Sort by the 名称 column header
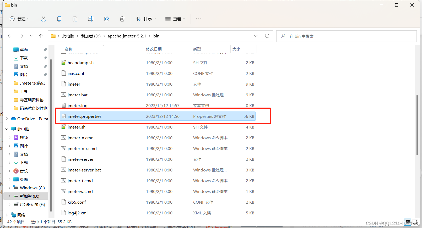This screenshot has width=422, height=228. pyautogui.click(x=69, y=49)
